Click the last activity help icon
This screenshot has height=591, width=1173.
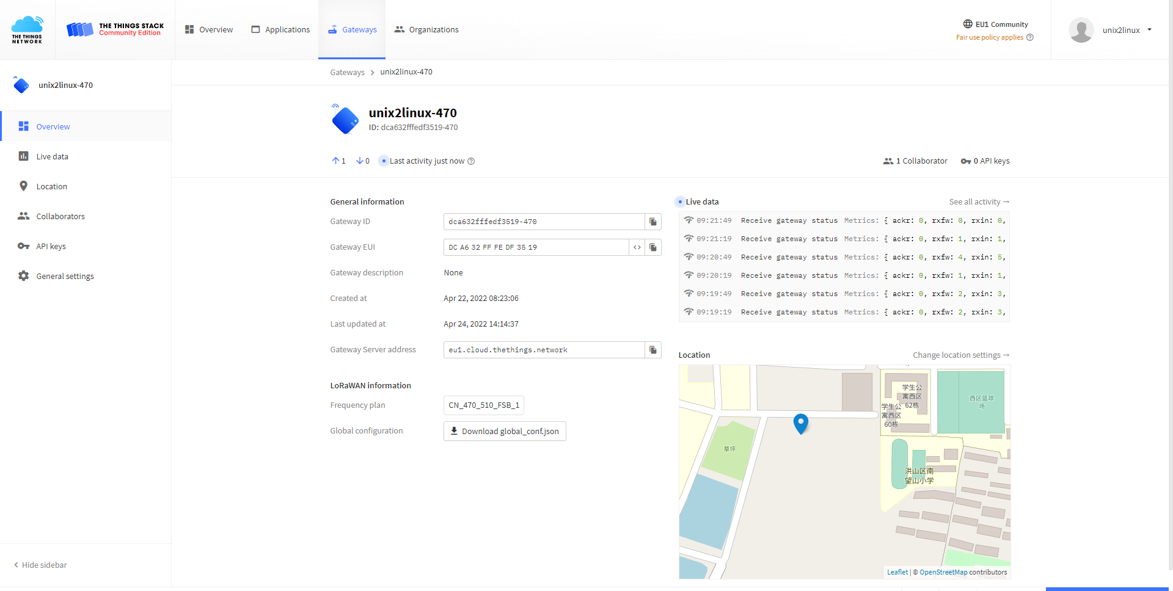[471, 161]
